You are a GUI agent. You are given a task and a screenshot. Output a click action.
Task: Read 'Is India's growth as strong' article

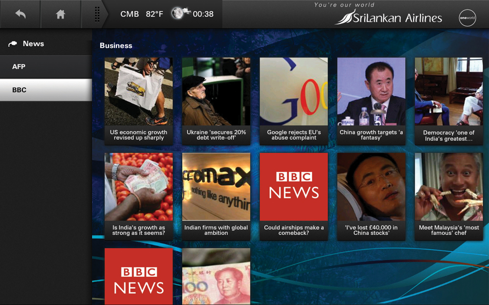[x=138, y=196]
